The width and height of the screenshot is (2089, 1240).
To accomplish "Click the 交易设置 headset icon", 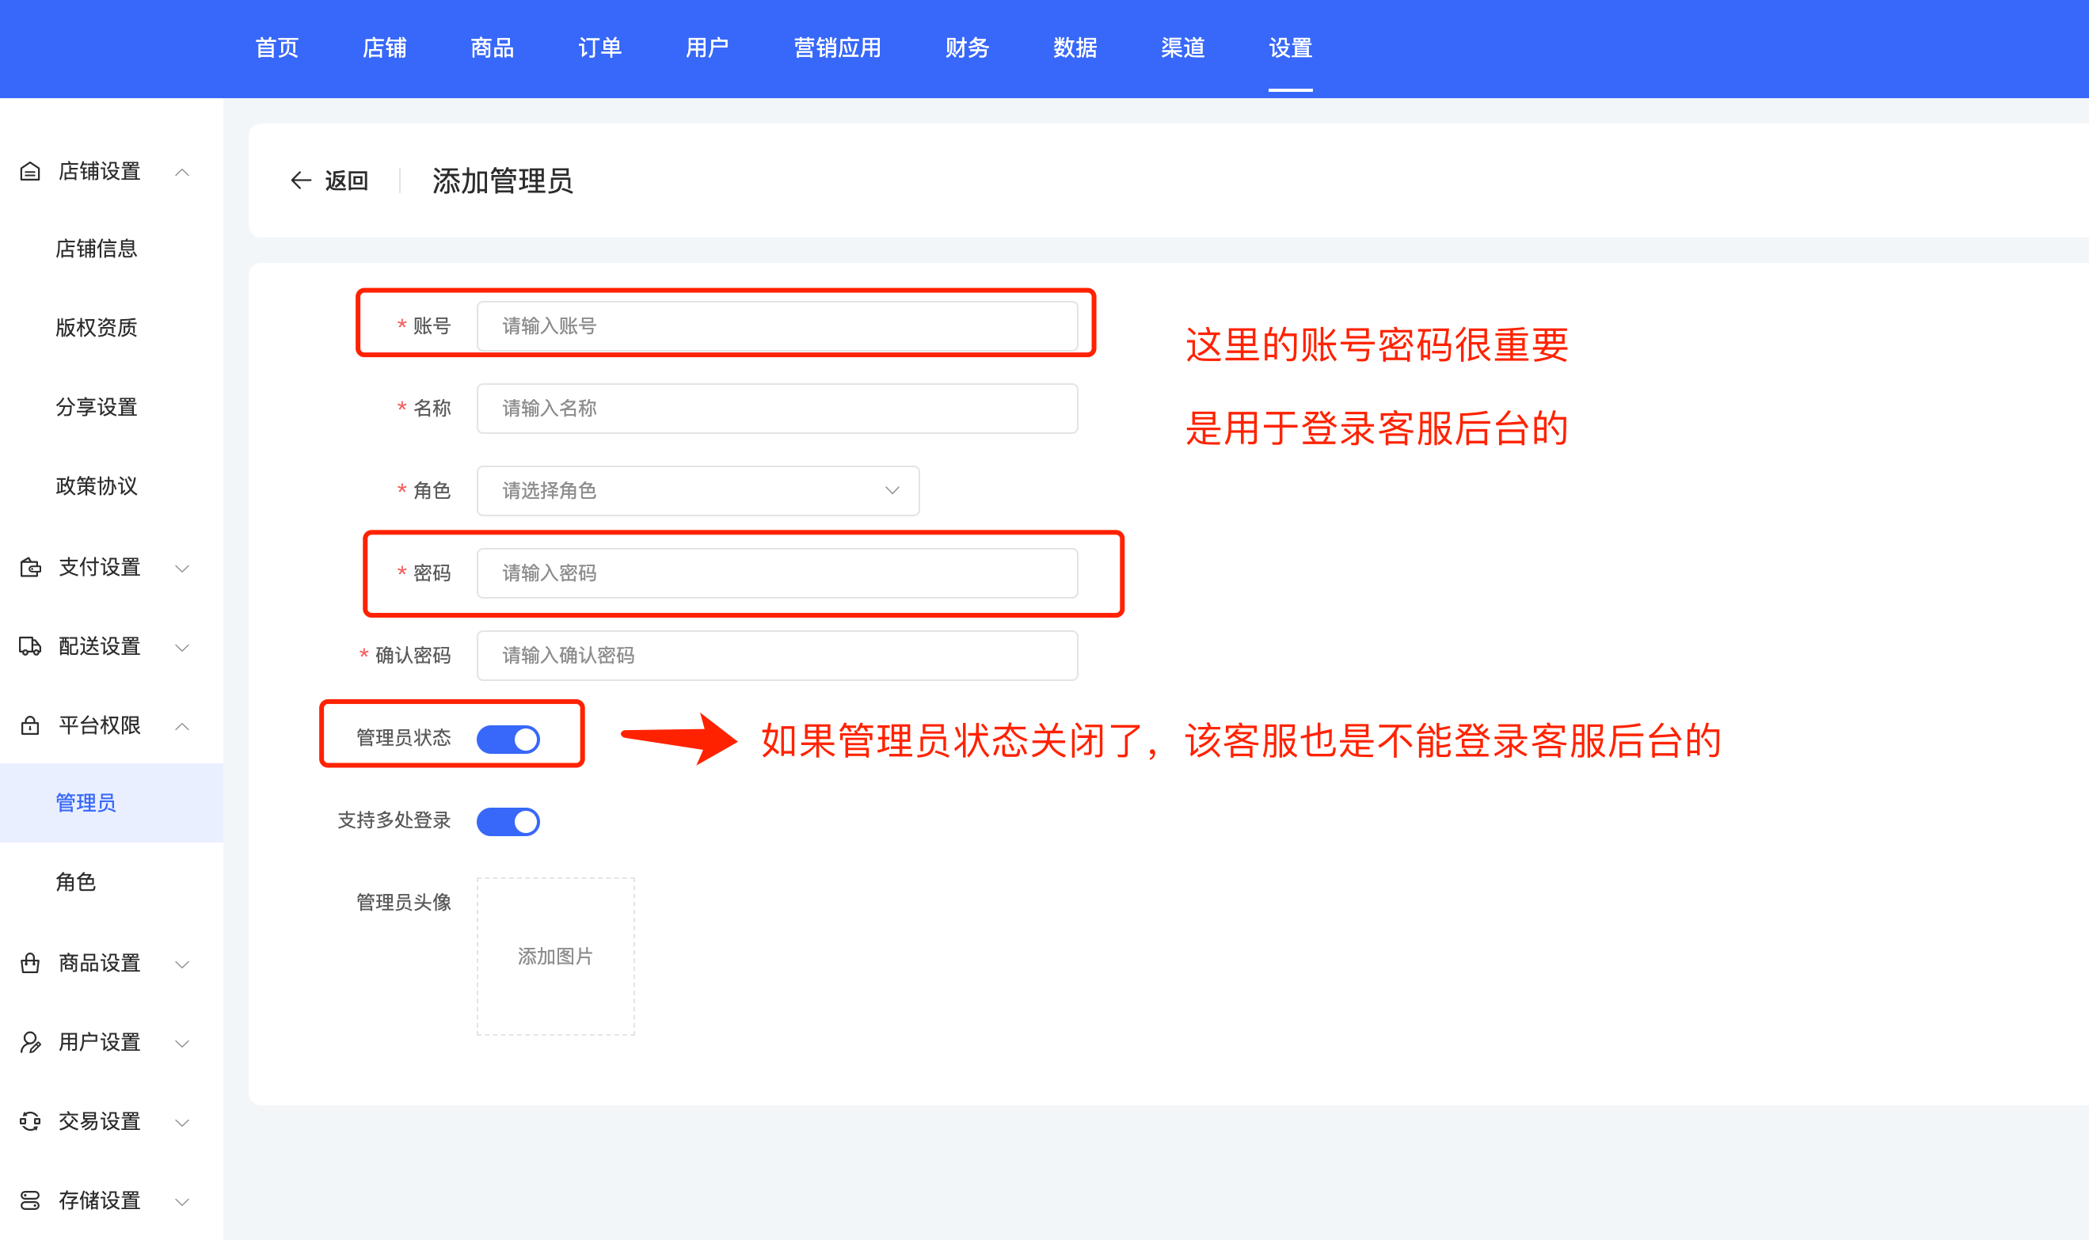I will (30, 1120).
